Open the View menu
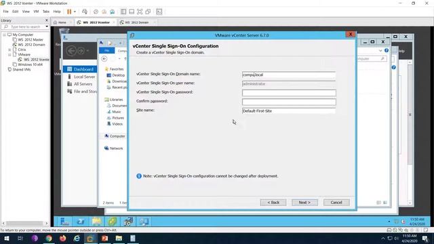The image size is (434, 244). [26, 12]
